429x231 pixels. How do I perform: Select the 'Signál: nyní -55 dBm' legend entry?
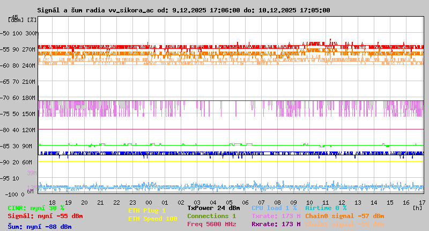point(45,216)
